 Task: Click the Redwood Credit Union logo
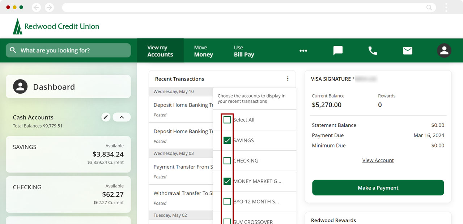[56, 26]
